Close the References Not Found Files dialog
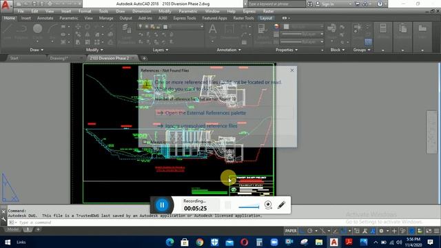The height and width of the screenshot is (248, 441). click(x=292, y=70)
